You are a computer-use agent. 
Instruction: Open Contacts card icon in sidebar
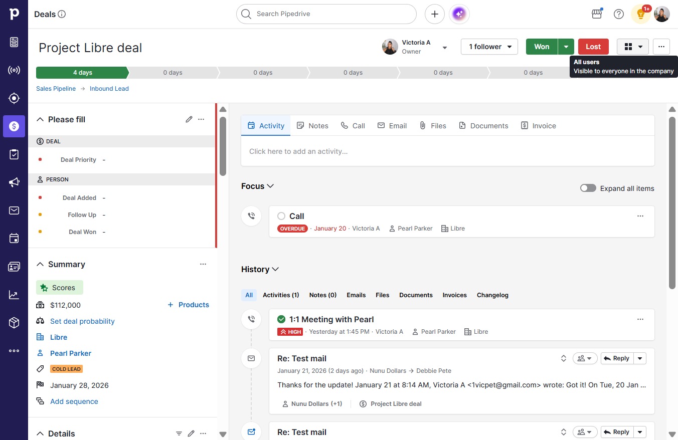click(x=14, y=267)
